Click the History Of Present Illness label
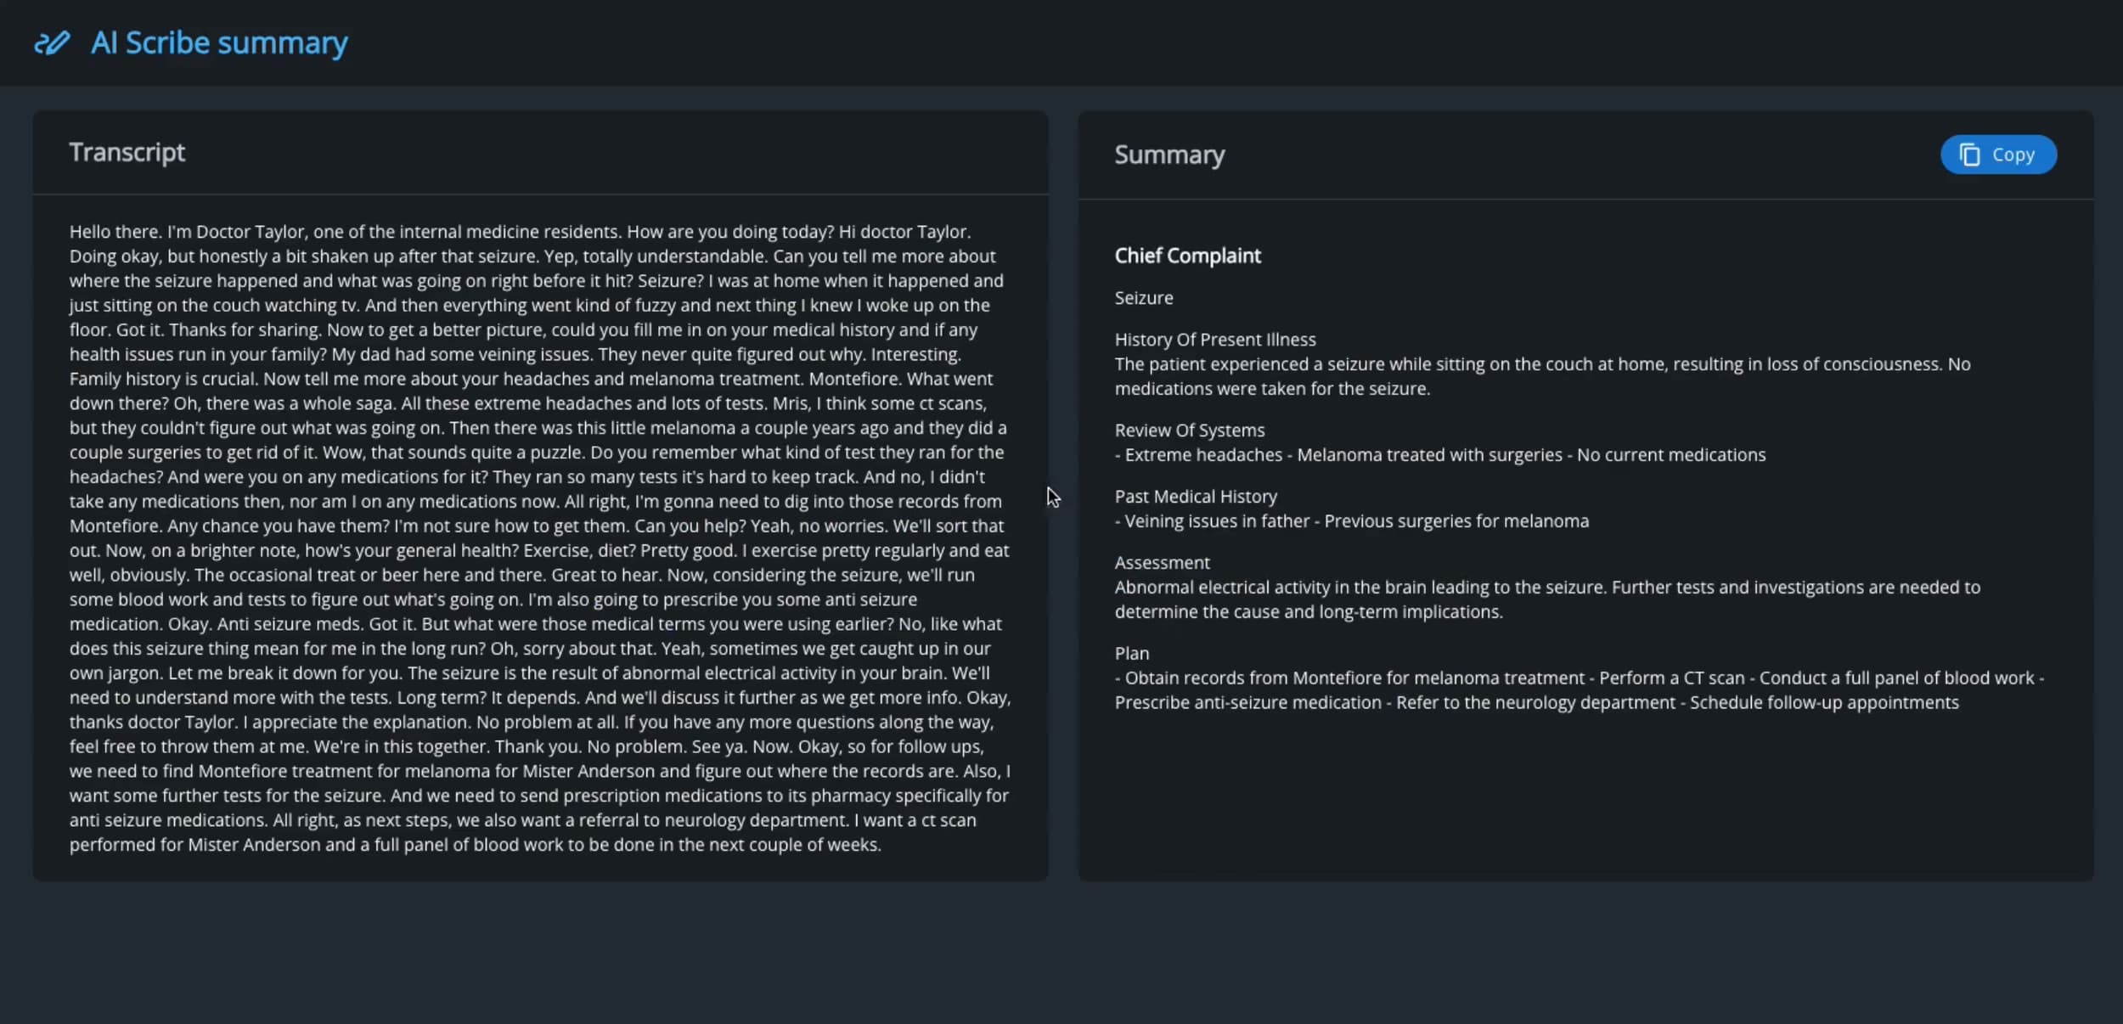Image resolution: width=2123 pixels, height=1024 pixels. pyautogui.click(x=1215, y=340)
